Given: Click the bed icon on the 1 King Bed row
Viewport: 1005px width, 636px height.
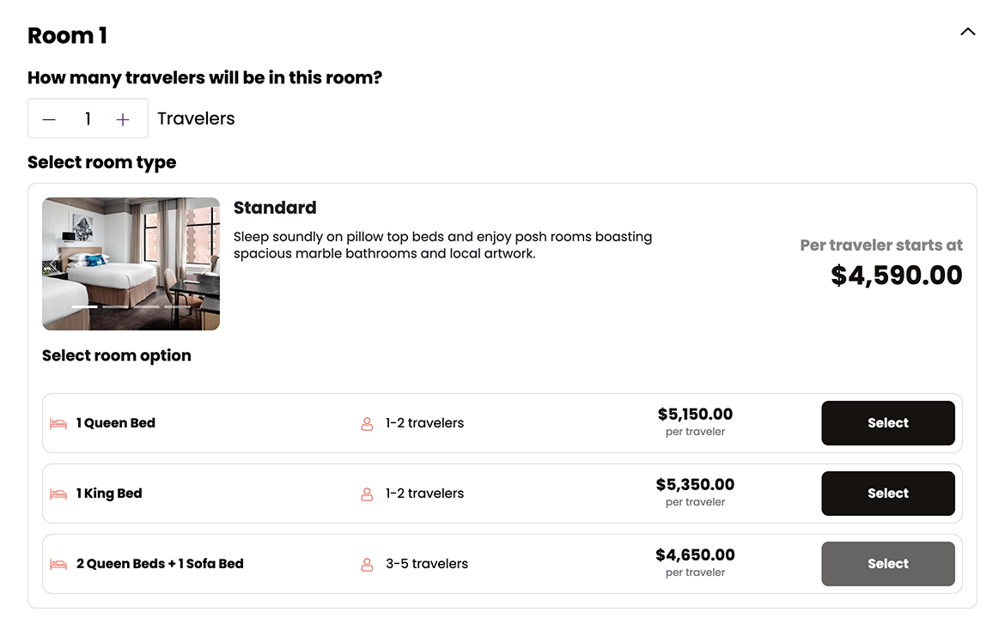Looking at the screenshot, I should [x=58, y=493].
